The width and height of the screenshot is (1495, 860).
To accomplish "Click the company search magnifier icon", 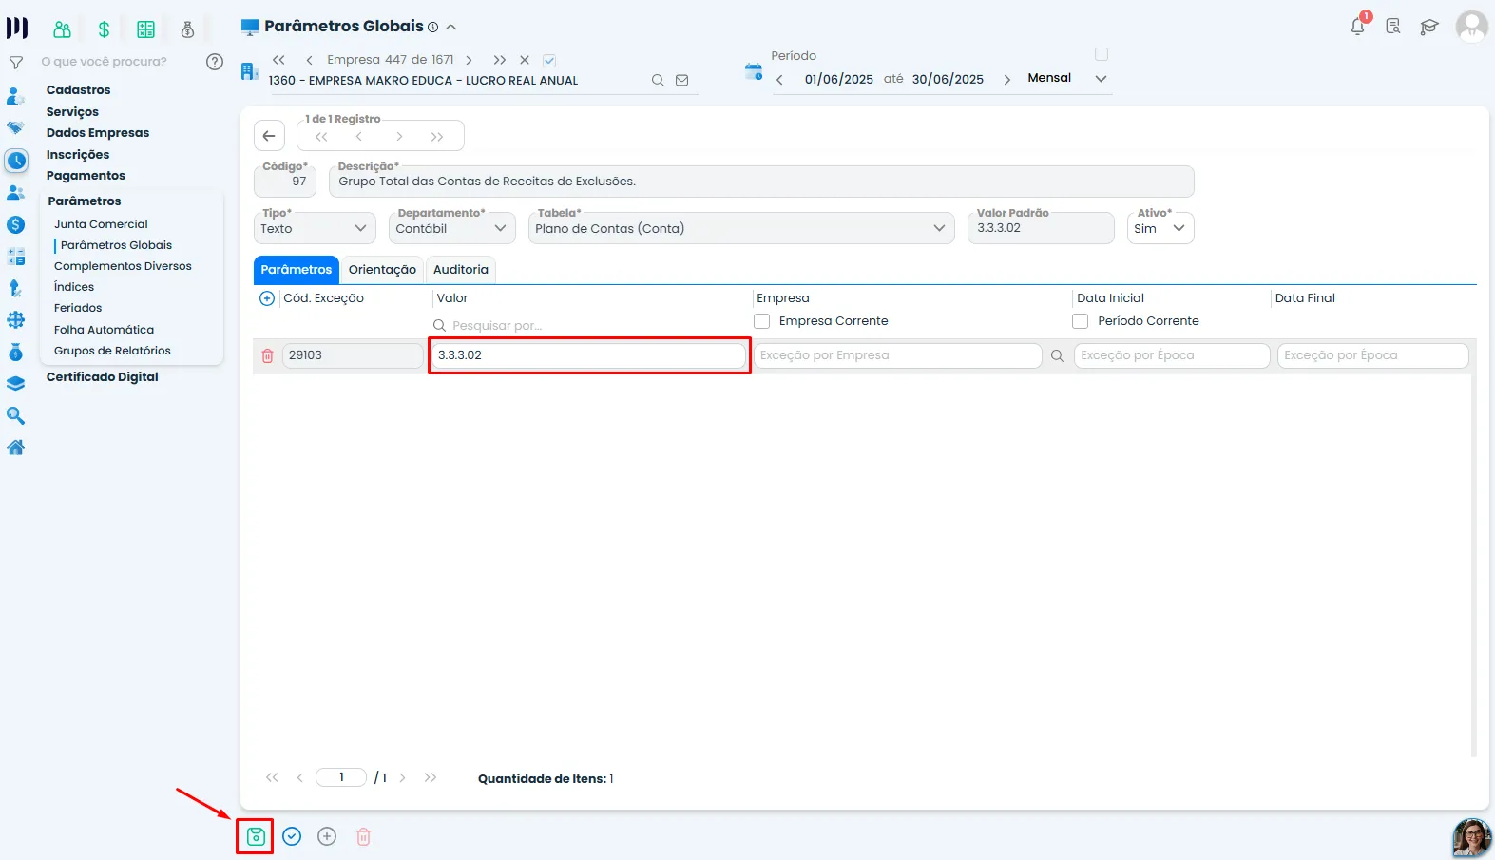I will click(x=658, y=81).
